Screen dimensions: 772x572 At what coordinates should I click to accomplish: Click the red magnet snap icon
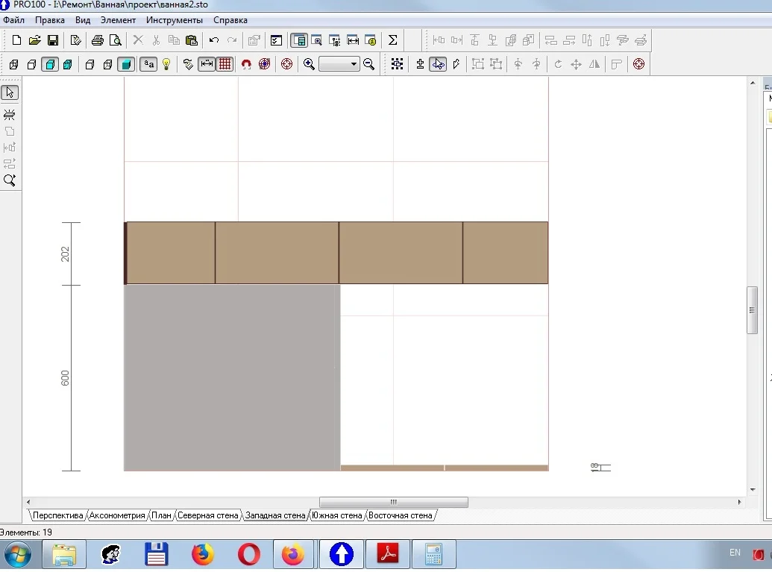(x=246, y=65)
